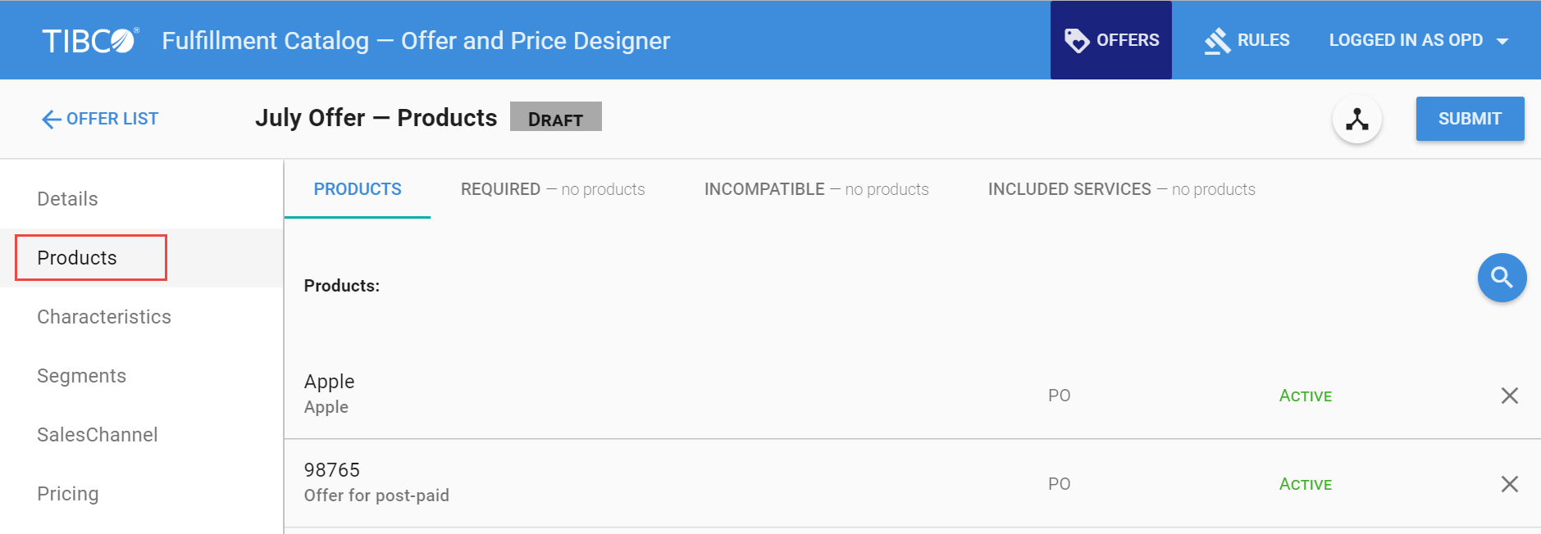Image resolution: width=1541 pixels, height=534 pixels.
Task: Click the Apple product row
Action: point(656,394)
